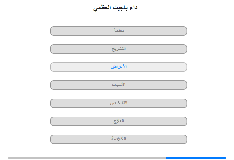Select the العلاج (Treatment) menu button
This screenshot has width=234, height=160.
tap(119, 121)
